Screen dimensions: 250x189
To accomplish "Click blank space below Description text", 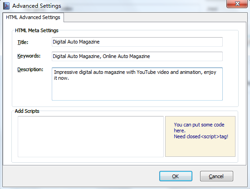I will pyautogui.click(x=137, y=91).
